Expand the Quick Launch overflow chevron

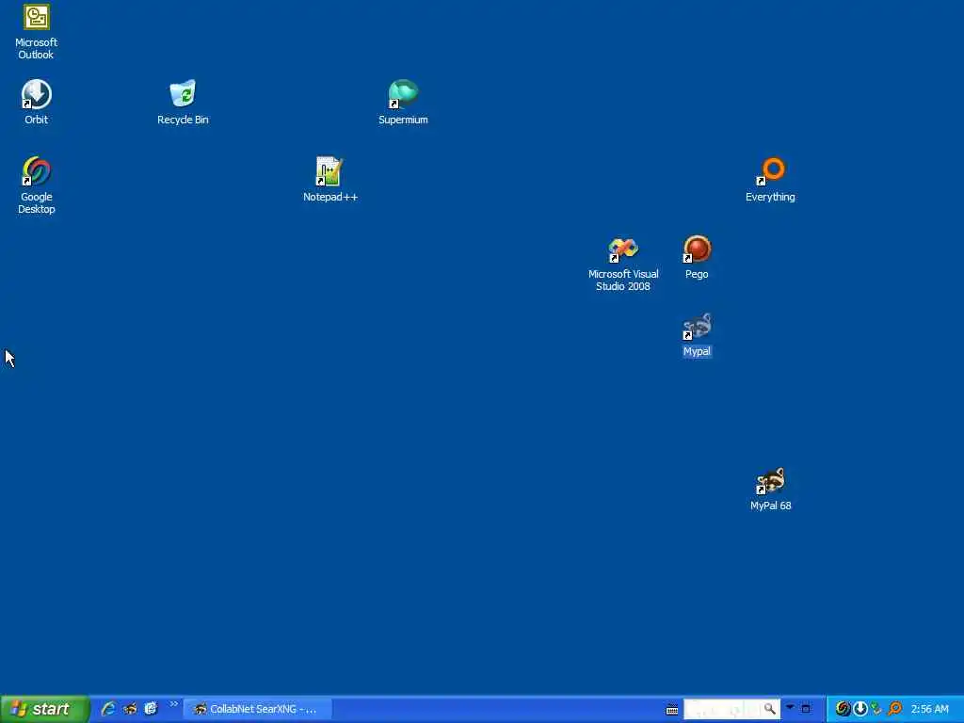pyautogui.click(x=174, y=704)
